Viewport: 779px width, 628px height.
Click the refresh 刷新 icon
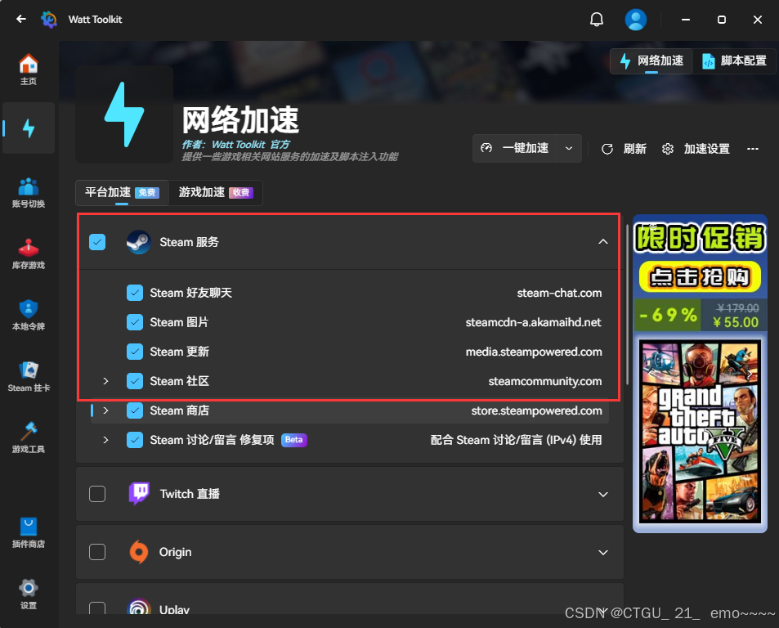point(607,149)
